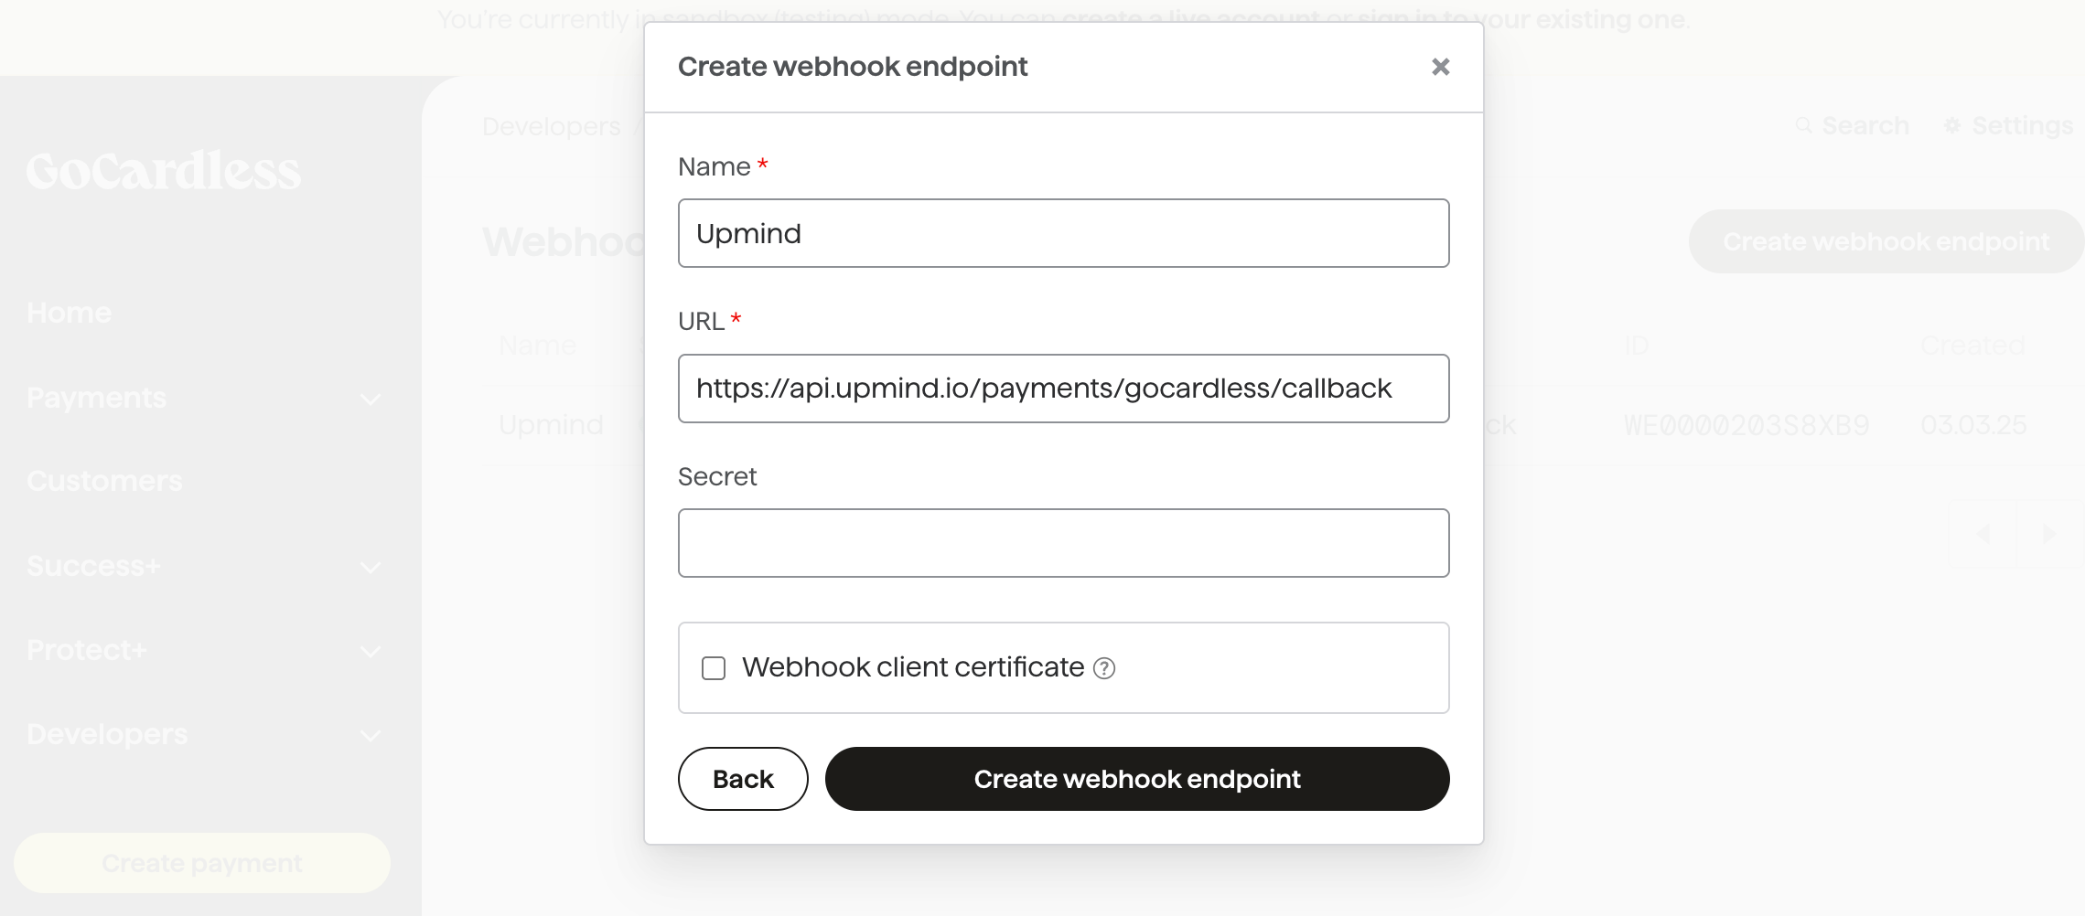This screenshot has width=2085, height=916.
Task: Click the Search magnifier icon
Action: point(1803,125)
